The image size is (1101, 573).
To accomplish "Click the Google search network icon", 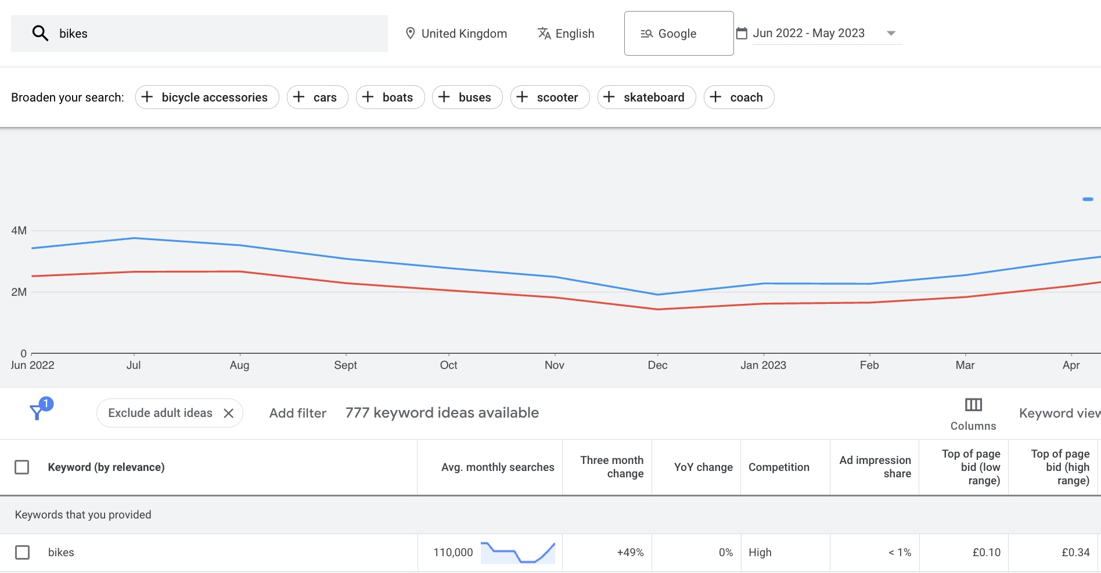I will [646, 33].
